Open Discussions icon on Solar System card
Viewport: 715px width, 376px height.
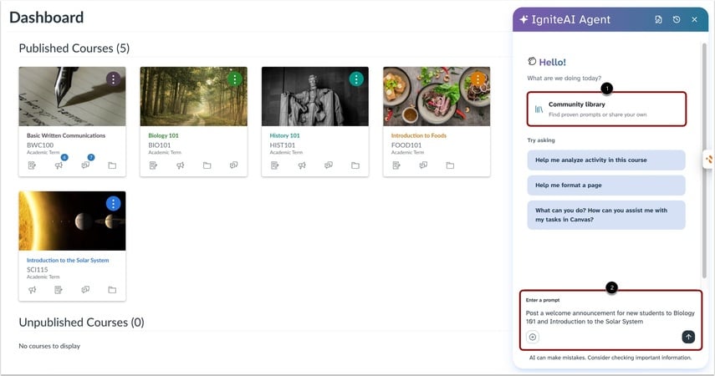(85, 289)
